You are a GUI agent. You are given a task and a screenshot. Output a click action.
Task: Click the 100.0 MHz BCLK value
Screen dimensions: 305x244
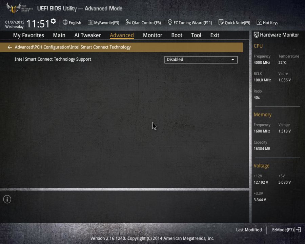coord(262,80)
